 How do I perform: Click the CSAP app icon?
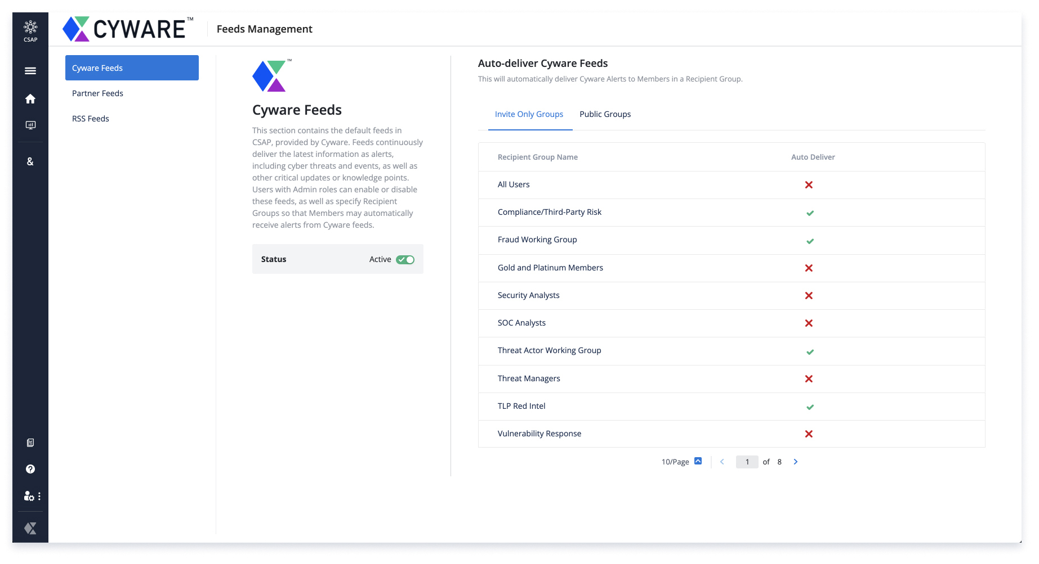tap(30, 31)
